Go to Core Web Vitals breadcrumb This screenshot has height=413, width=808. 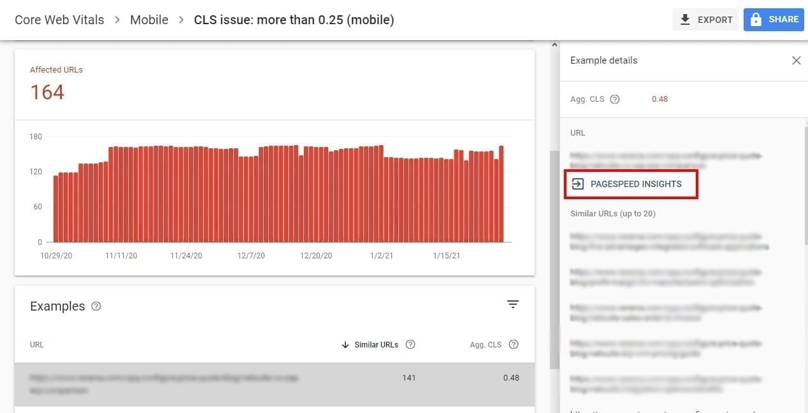point(59,20)
